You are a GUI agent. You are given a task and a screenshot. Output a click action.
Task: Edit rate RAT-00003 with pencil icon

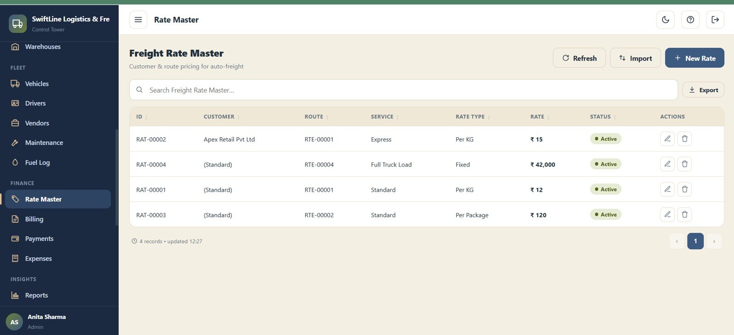tap(667, 214)
